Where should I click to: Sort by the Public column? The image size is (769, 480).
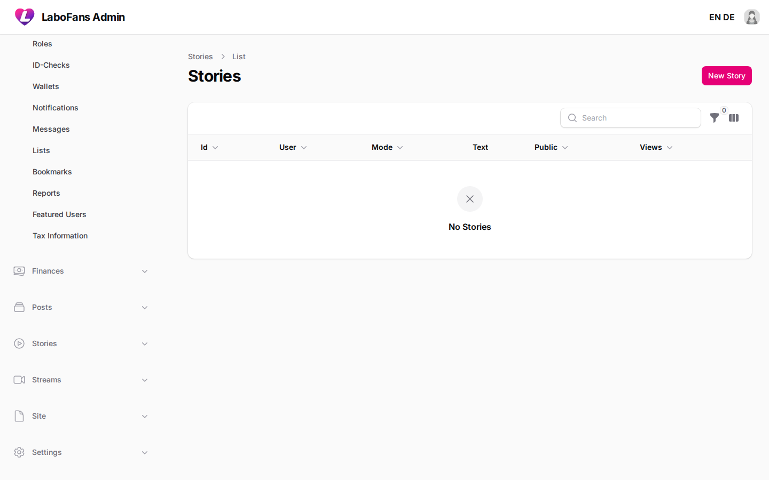(x=551, y=147)
